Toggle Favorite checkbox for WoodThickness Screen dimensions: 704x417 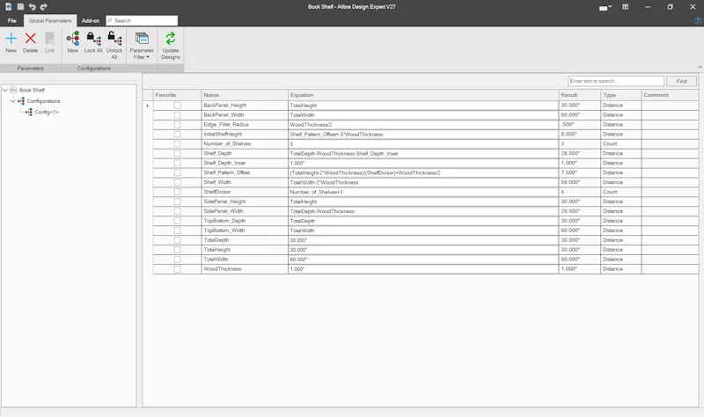tap(178, 269)
